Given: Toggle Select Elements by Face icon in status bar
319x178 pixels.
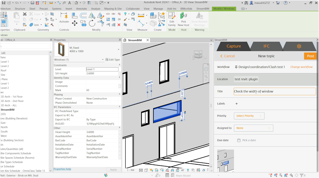Looking at the screenshot, I should [x=286, y=175].
